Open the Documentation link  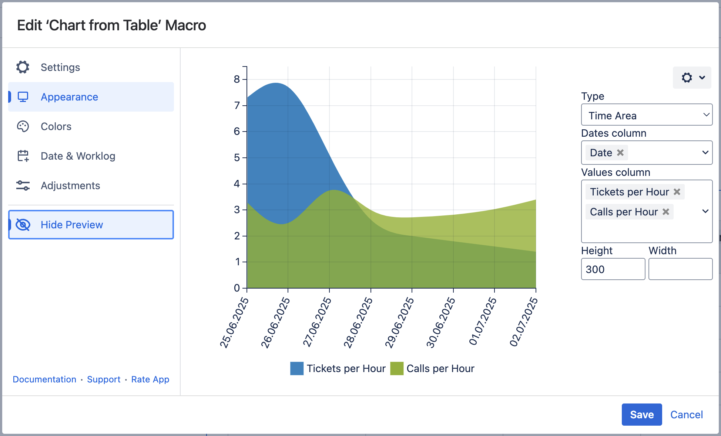[x=44, y=379]
